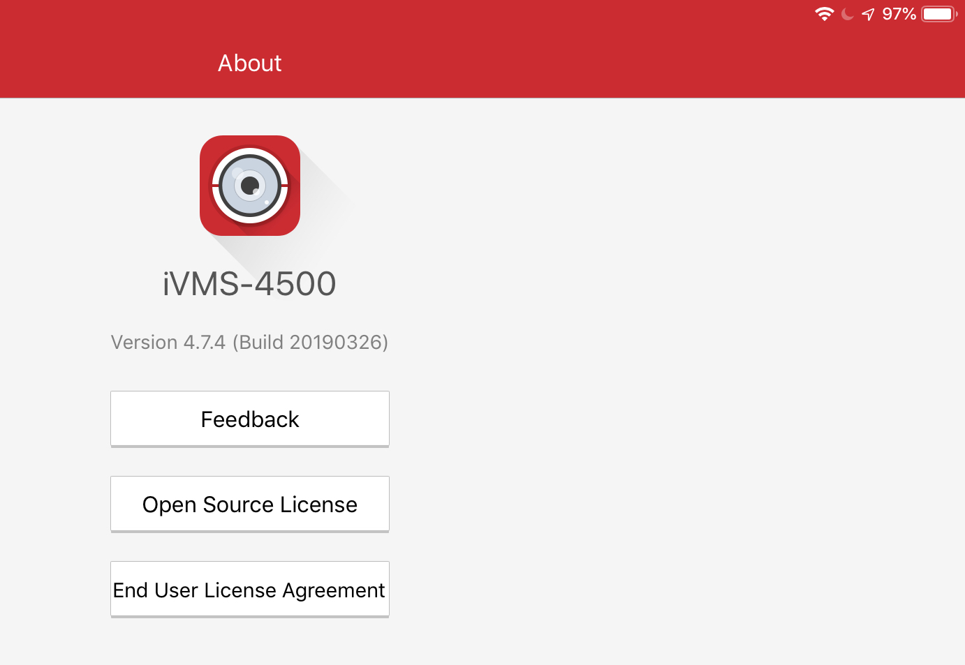Tap the Do Not Disturb moon icon
This screenshot has height=665, width=965.
[x=848, y=14]
